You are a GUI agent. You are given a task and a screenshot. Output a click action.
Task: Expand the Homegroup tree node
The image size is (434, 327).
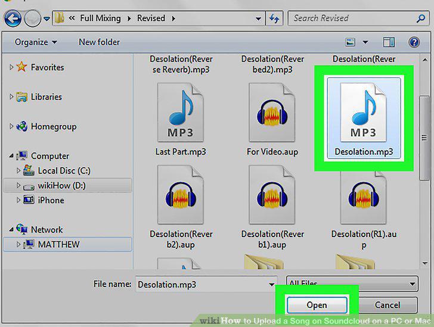pyautogui.click(x=11, y=126)
